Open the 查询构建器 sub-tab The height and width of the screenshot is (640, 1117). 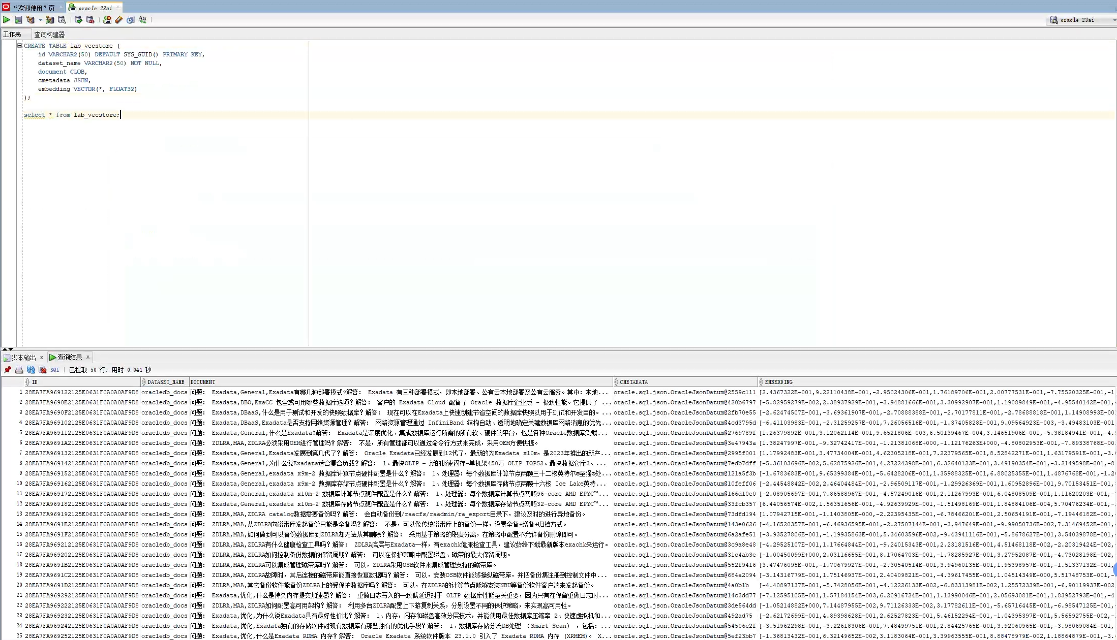[49, 35]
